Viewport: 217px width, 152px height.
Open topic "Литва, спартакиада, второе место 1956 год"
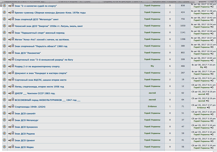[39, 87]
